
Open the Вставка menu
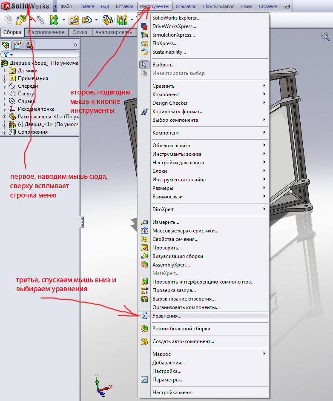pyautogui.click(x=124, y=6)
